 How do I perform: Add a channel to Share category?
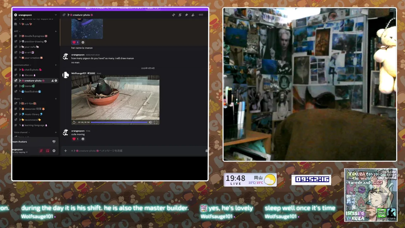pyautogui.click(x=56, y=99)
